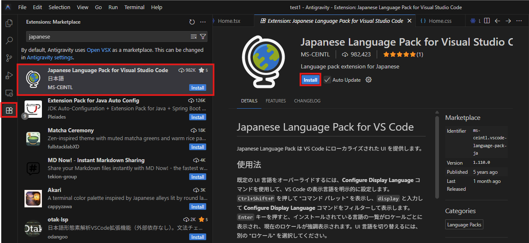The image size is (529, 243).
Task: Open the Extensions view in the activity bar
Action: point(9,111)
